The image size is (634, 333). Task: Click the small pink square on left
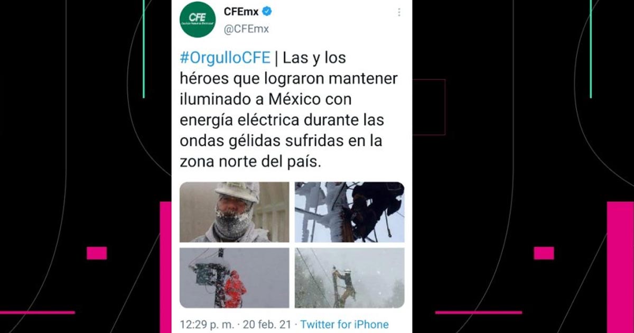coord(97,253)
